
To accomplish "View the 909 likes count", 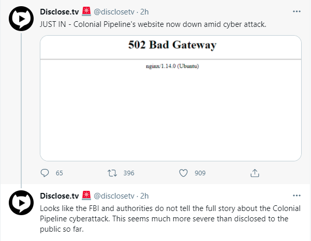I will click(200, 173).
